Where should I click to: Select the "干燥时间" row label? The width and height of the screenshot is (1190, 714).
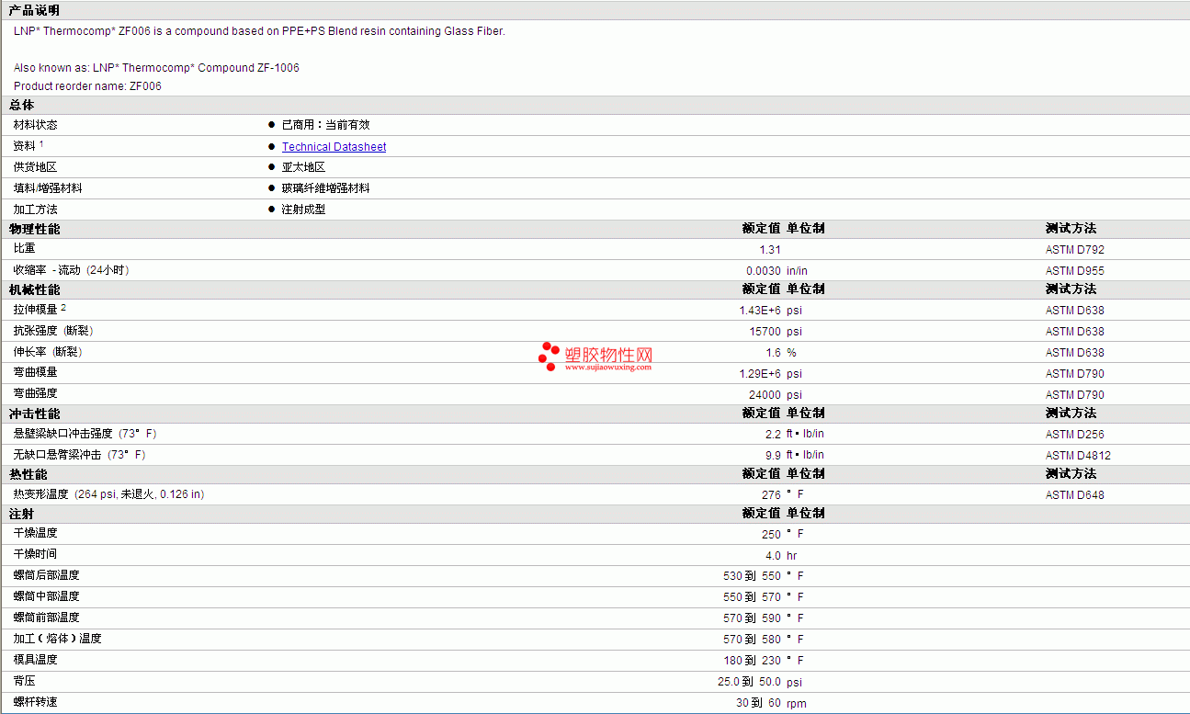coord(35,554)
